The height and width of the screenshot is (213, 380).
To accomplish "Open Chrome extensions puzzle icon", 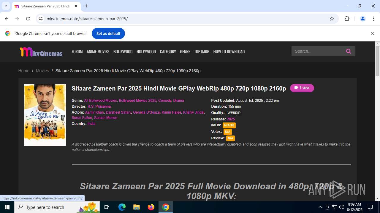I will tap(347, 19).
